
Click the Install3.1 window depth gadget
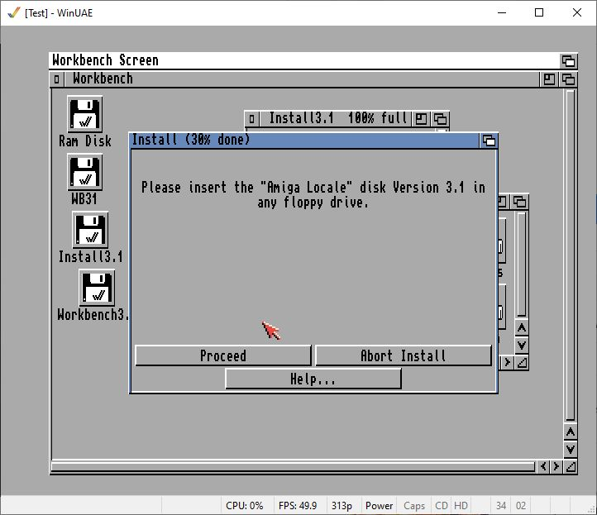tap(441, 119)
